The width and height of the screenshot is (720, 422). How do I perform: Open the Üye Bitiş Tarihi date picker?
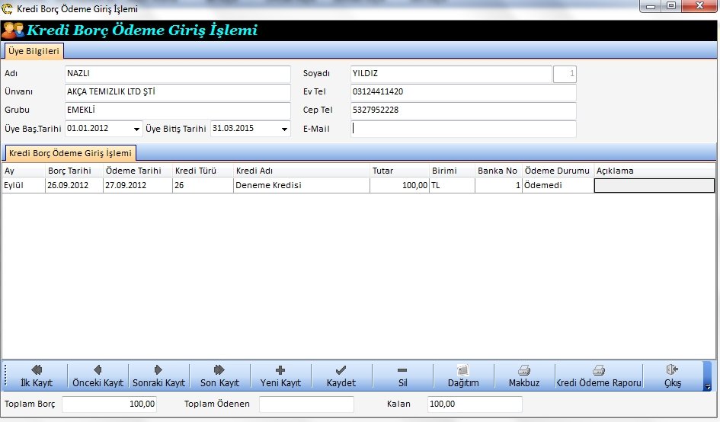pos(284,129)
